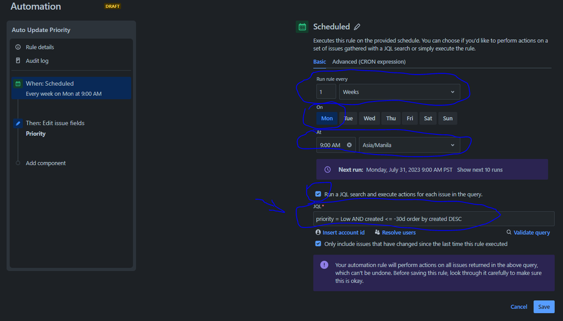Toggle the Wed day button

369,118
